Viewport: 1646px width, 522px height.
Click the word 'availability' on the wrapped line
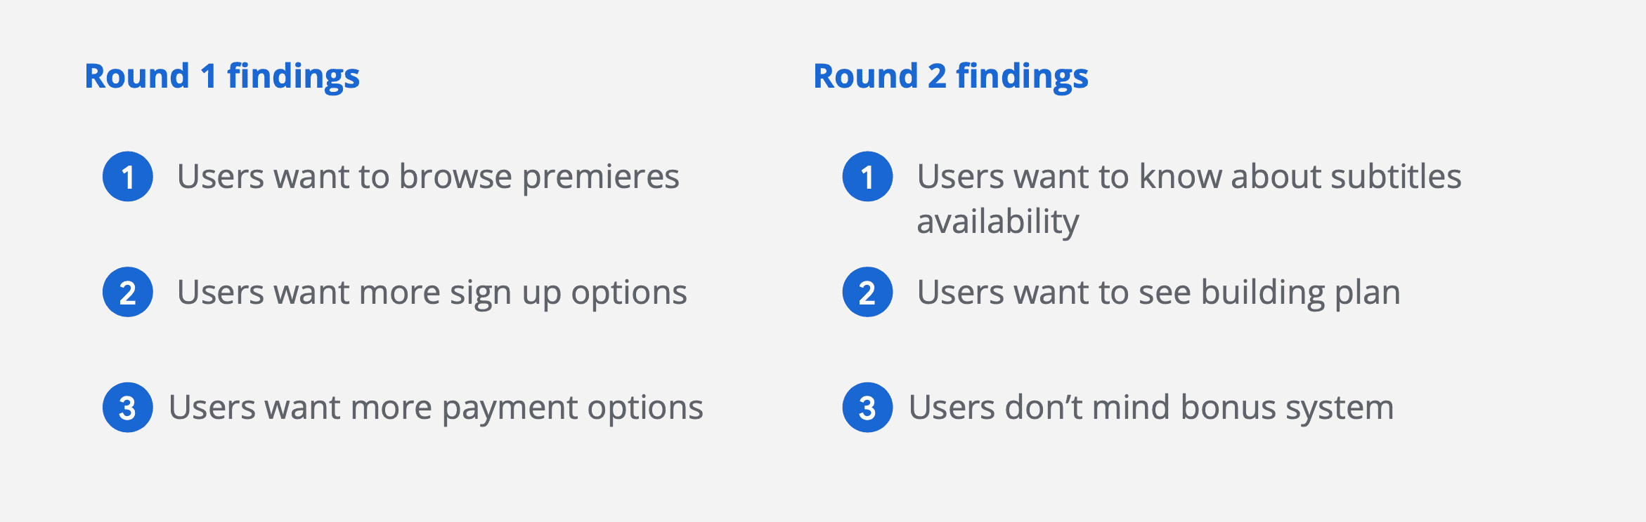998,222
